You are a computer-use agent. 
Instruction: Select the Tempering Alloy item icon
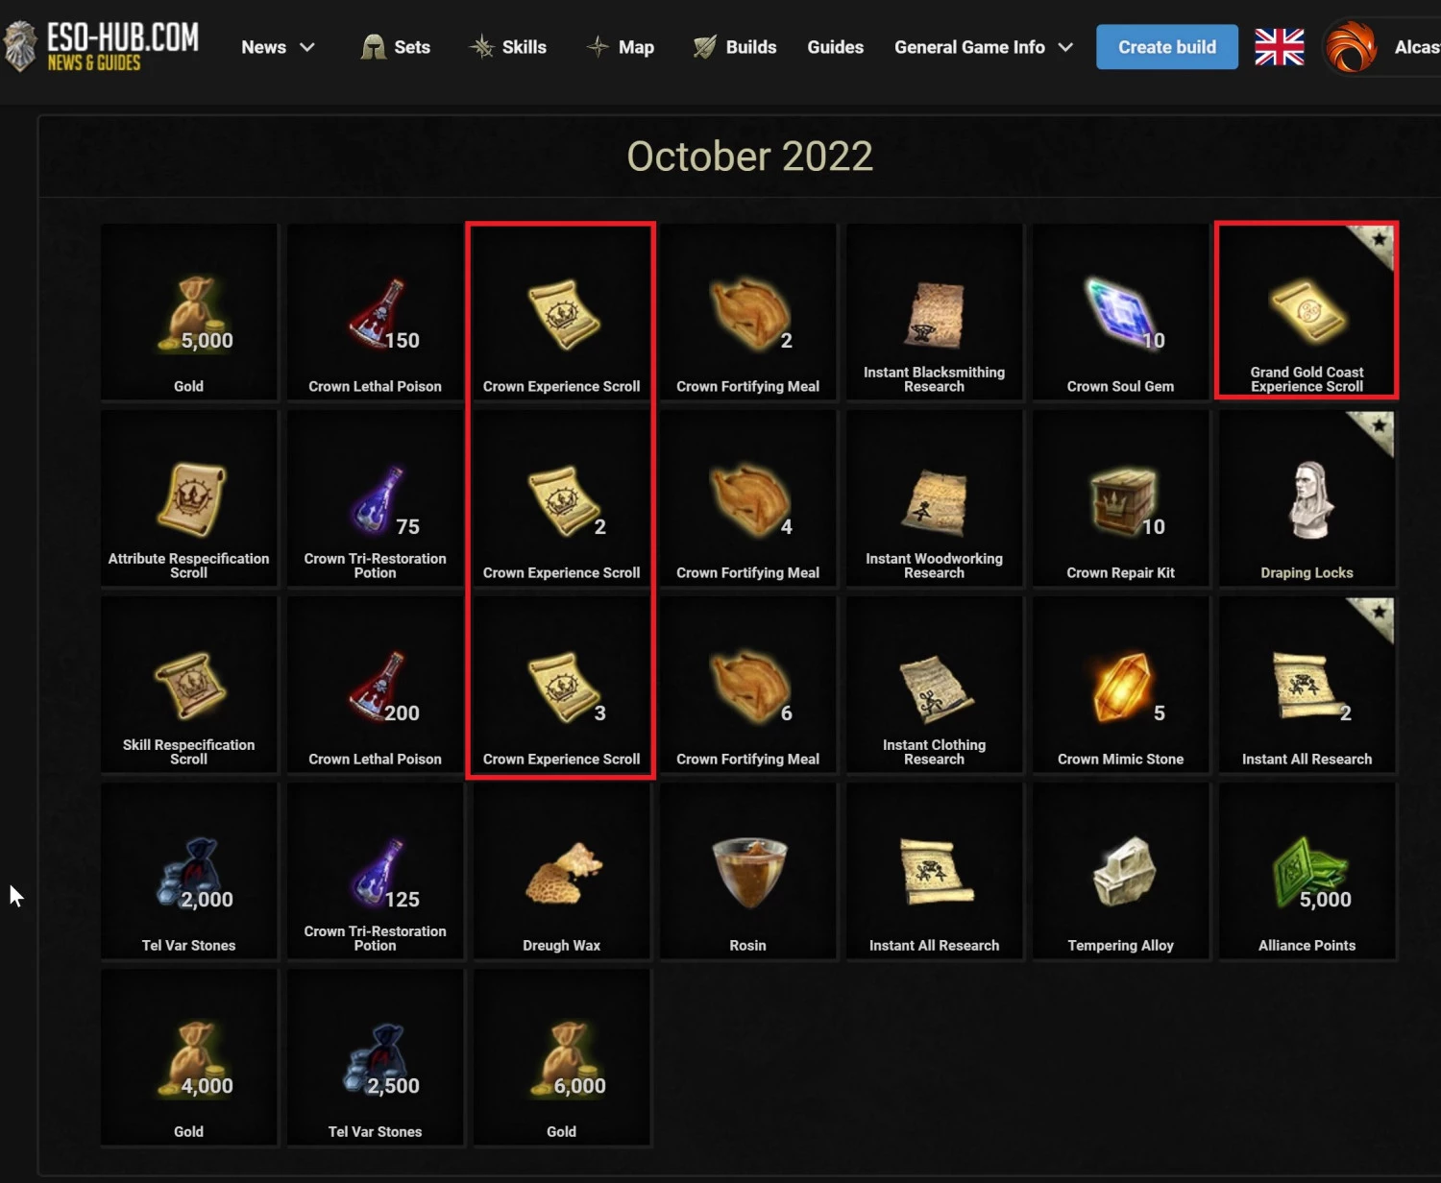(x=1123, y=872)
